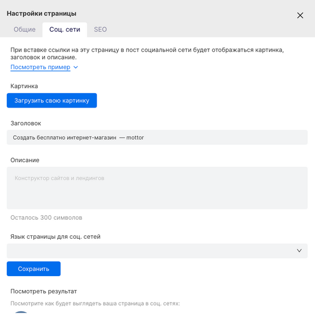Click the Загрузить свою картинку button
Viewport: 315px width, 317px height.
[x=52, y=101]
